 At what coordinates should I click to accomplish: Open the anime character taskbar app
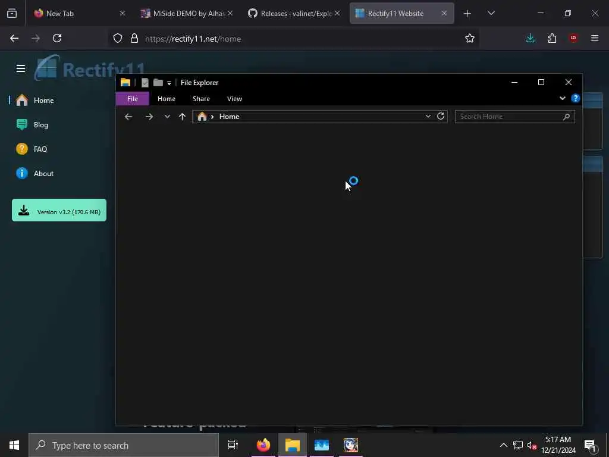[351, 445]
